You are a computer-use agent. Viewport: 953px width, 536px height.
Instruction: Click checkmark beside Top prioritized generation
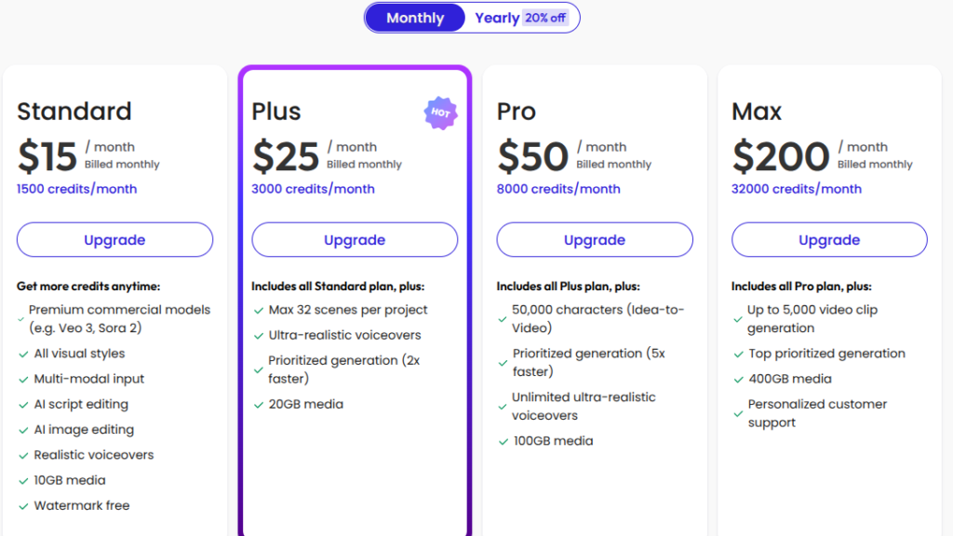(737, 354)
